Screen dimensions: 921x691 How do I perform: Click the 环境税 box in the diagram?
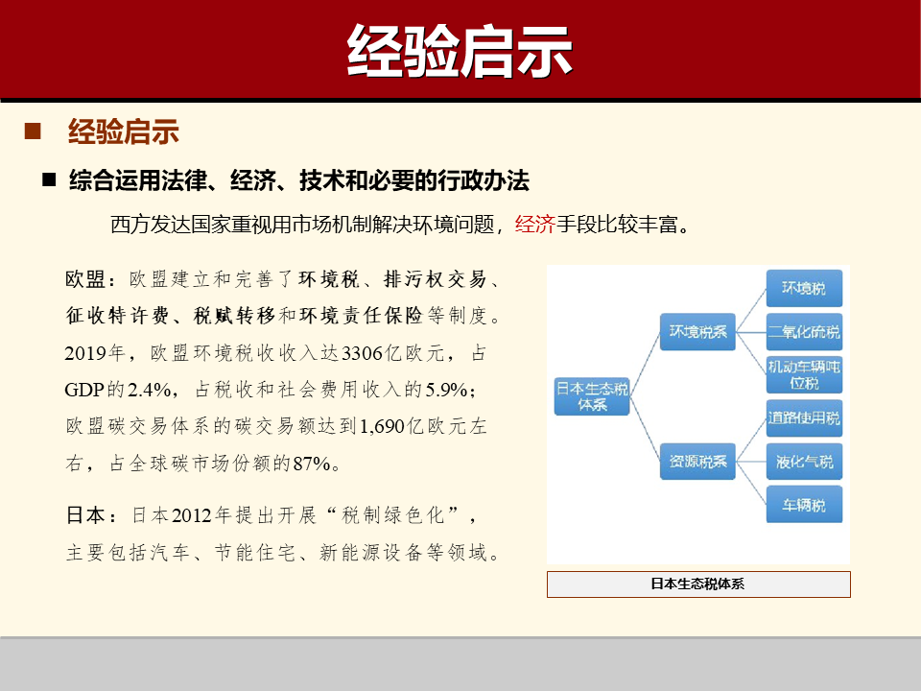806,288
